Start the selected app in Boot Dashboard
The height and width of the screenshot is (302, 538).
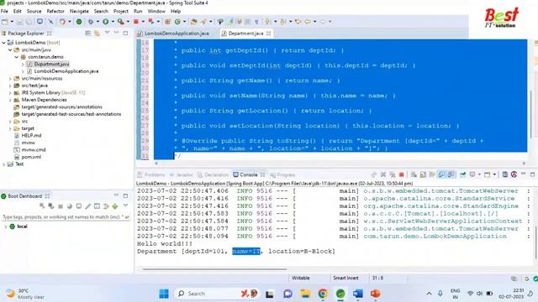(42, 206)
